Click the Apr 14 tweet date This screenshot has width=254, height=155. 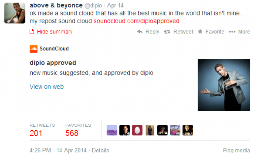[x=115, y=6]
